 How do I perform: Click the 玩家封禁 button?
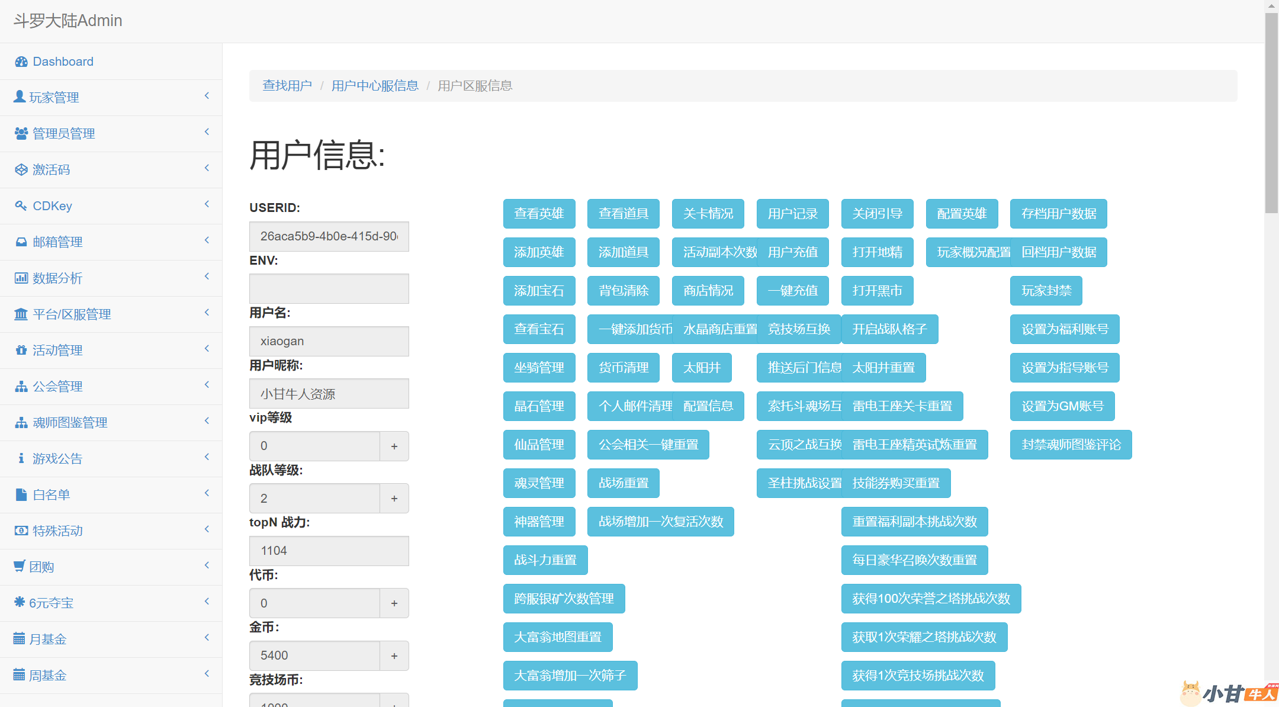pos(1046,291)
